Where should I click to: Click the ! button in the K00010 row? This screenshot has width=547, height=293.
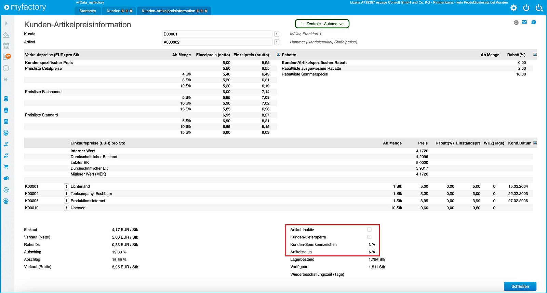pos(67,208)
